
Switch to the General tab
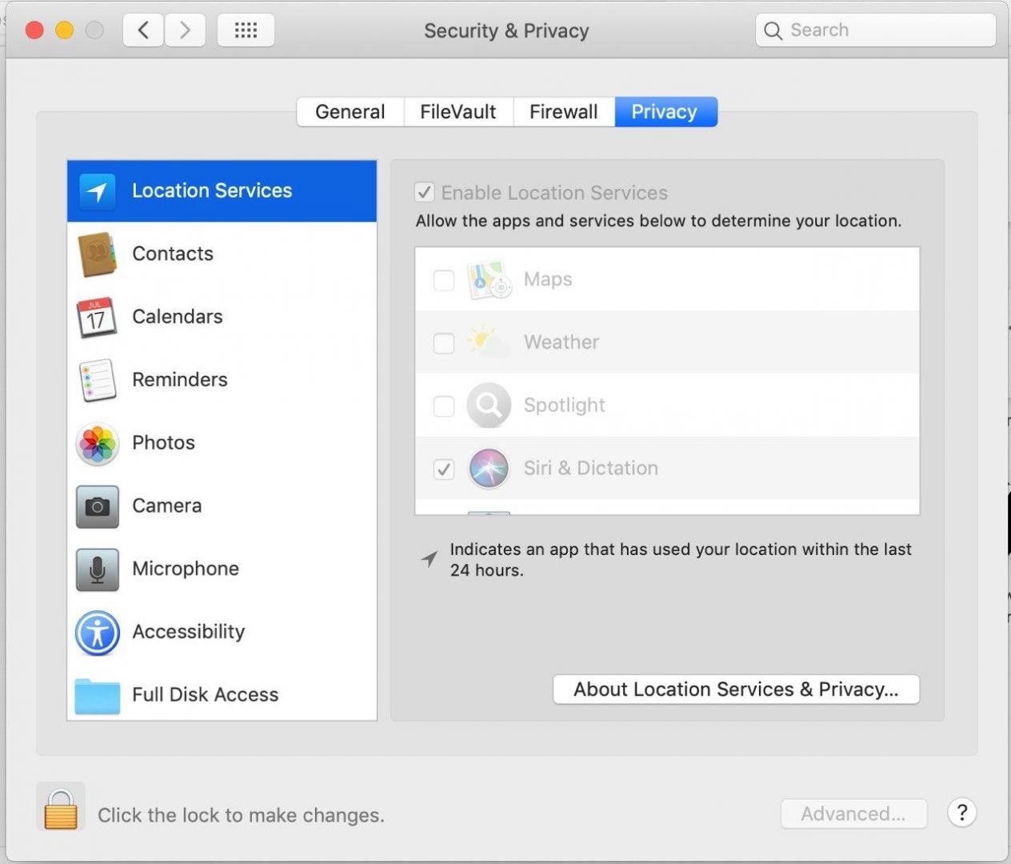(350, 112)
